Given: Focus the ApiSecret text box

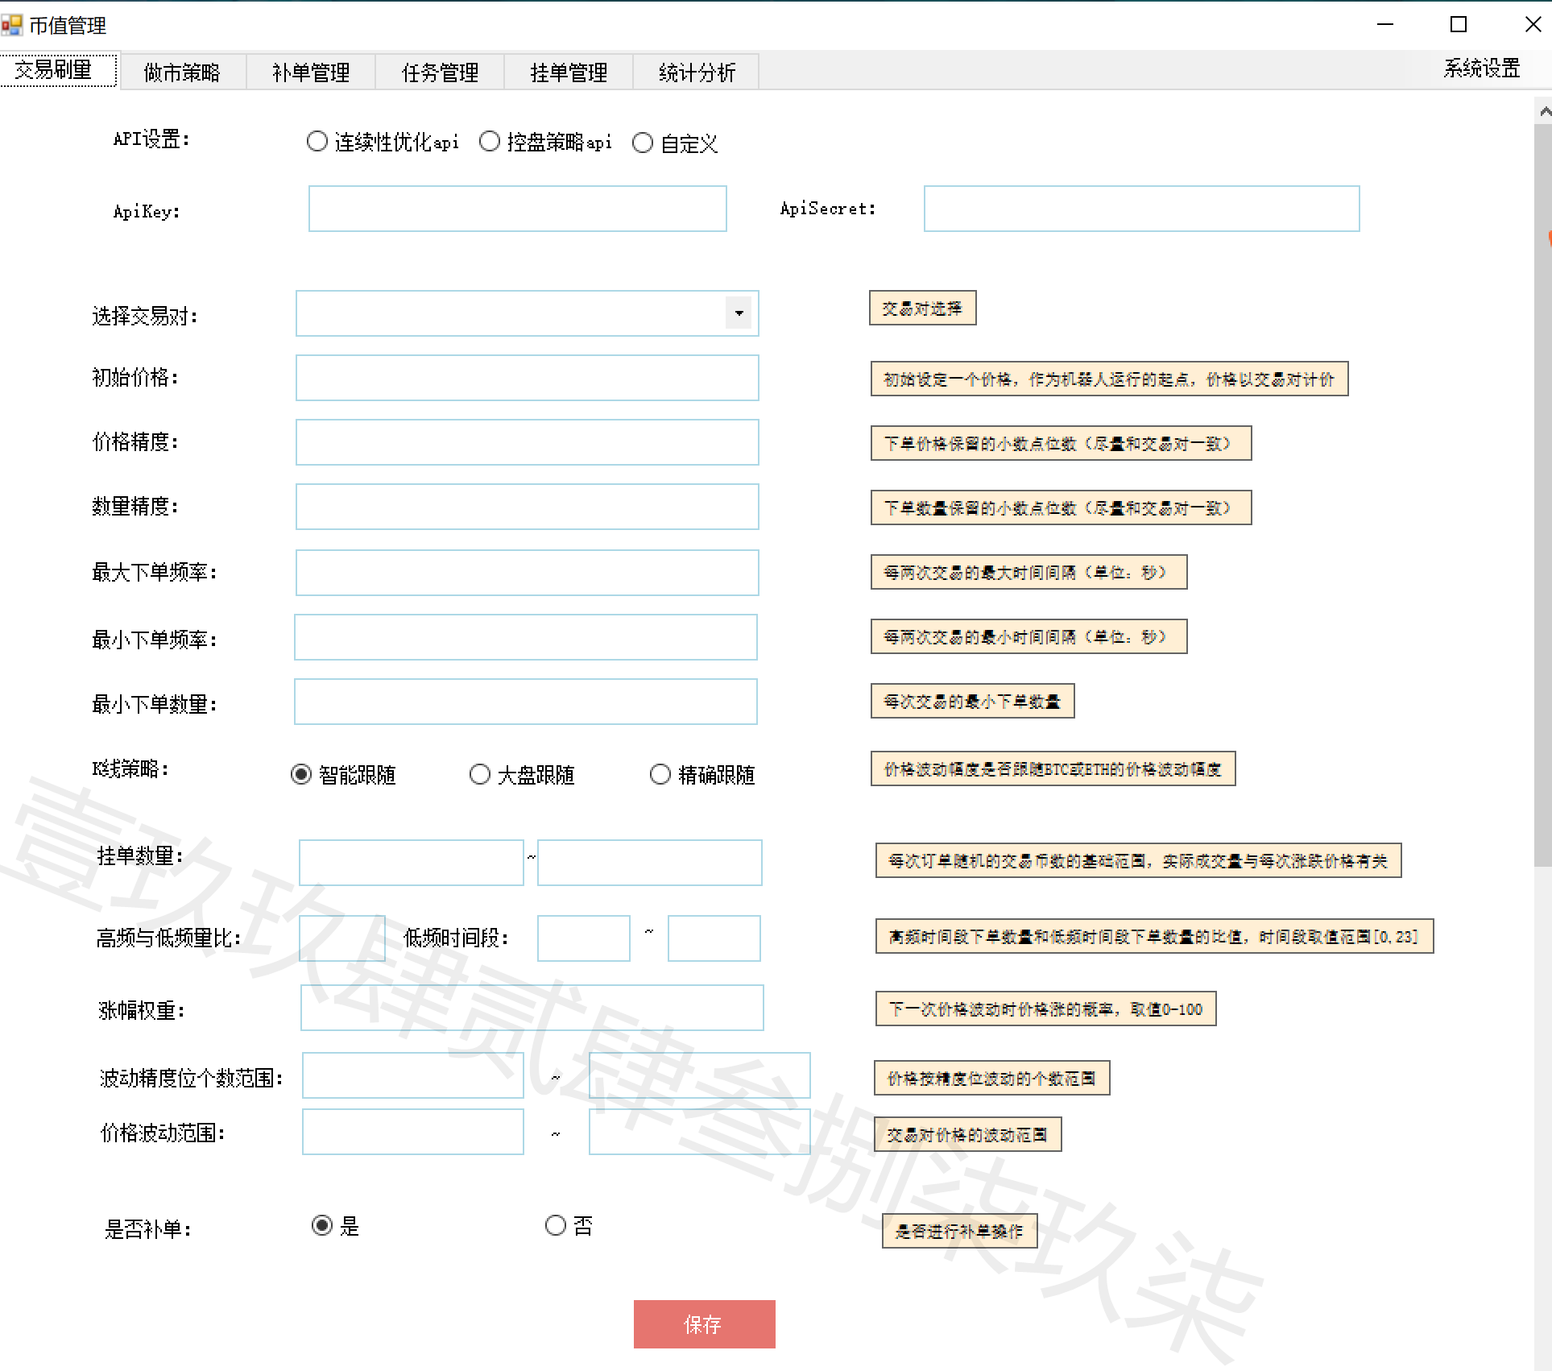Looking at the screenshot, I should (x=1140, y=209).
